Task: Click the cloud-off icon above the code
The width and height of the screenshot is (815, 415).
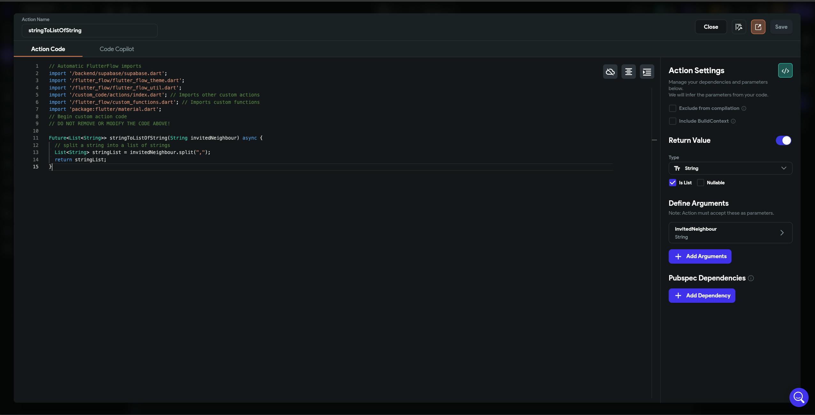Action: [610, 72]
